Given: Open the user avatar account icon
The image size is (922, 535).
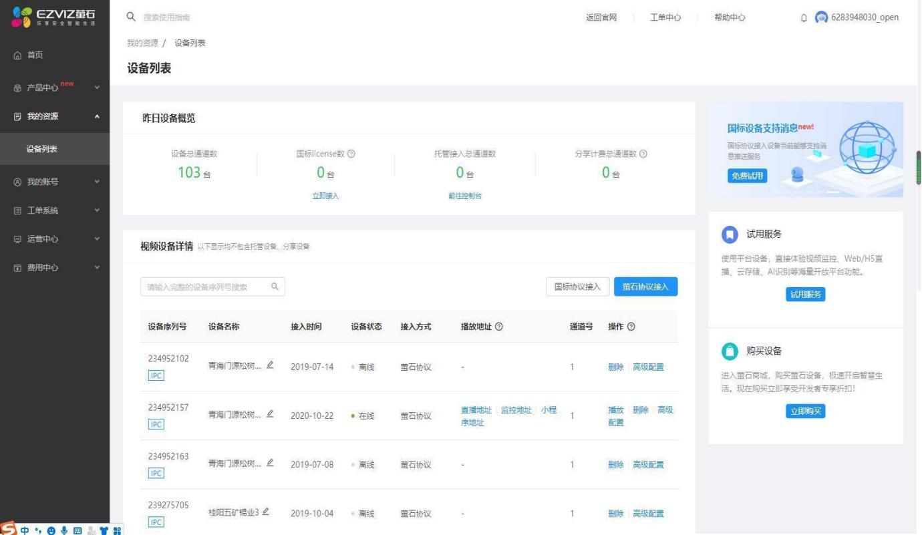Looking at the screenshot, I should pyautogui.click(x=821, y=17).
